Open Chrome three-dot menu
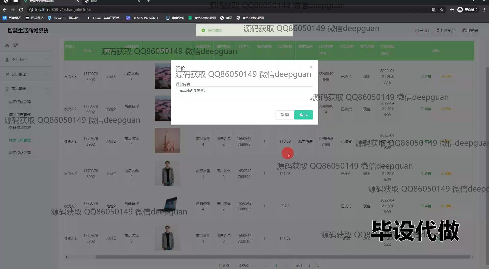This screenshot has width=489, height=269. pos(484,10)
